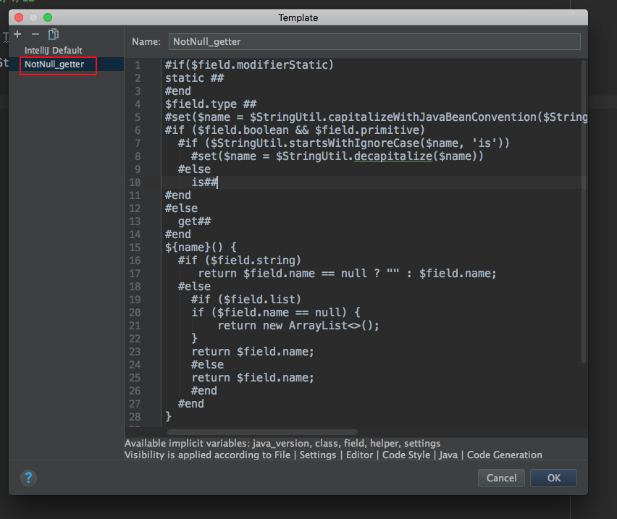This screenshot has width=617, height=519.
Task: Click the startsWithIgnoreCase line
Action: 343,143
